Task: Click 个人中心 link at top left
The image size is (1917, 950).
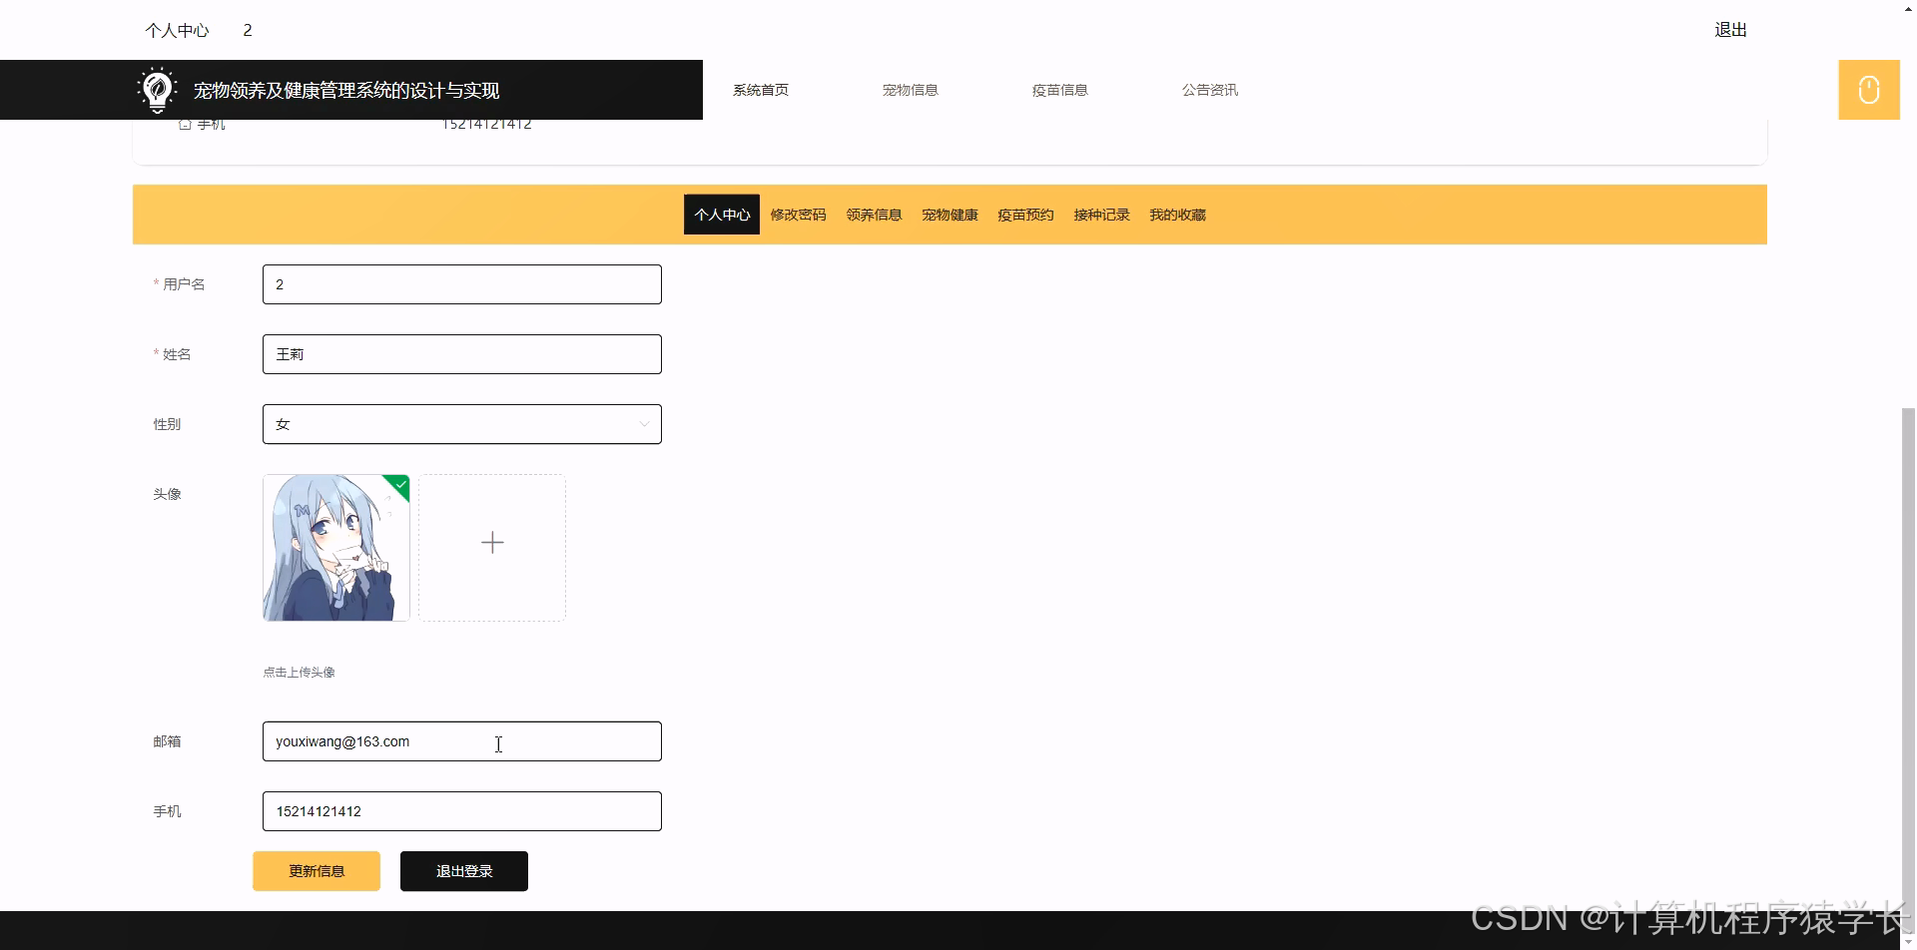Action: coord(177,31)
